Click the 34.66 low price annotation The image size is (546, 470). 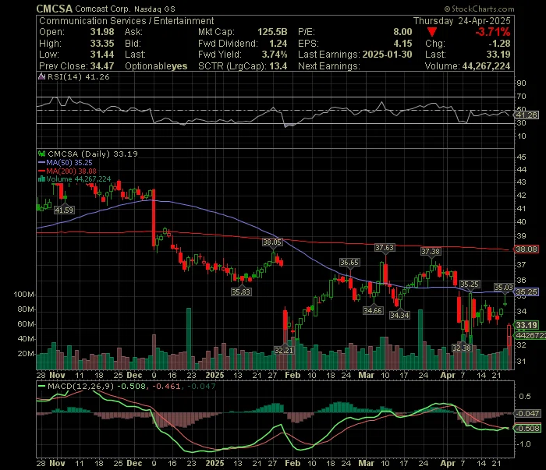pyautogui.click(x=373, y=311)
